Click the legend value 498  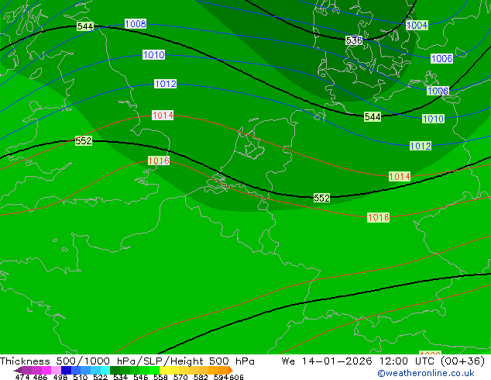60,377
